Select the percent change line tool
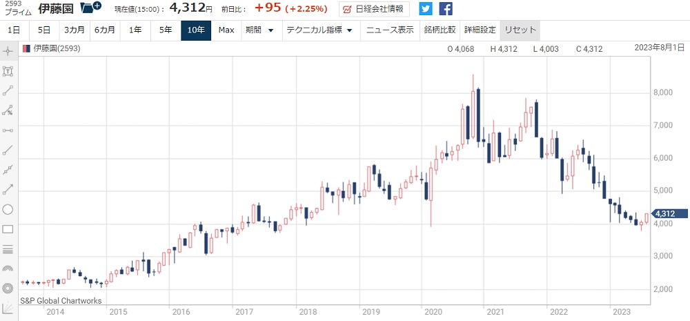Viewport: 690px width, 321px height. click(8, 110)
